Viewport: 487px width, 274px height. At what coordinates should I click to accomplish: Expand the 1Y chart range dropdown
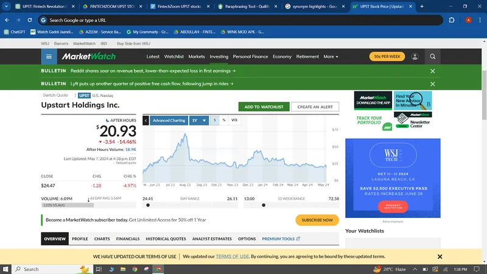tap(199, 121)
